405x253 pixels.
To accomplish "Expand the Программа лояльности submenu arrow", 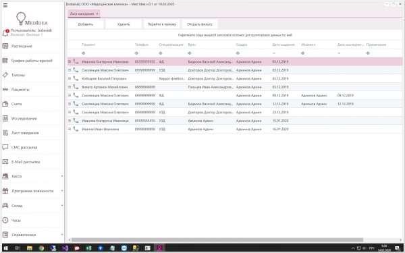I will (x=62, y=191).
